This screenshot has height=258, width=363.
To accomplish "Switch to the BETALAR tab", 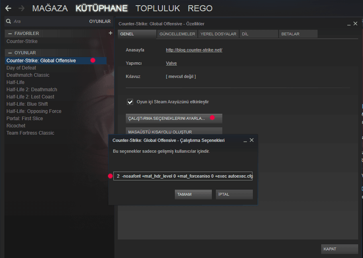I will [298, 34].
